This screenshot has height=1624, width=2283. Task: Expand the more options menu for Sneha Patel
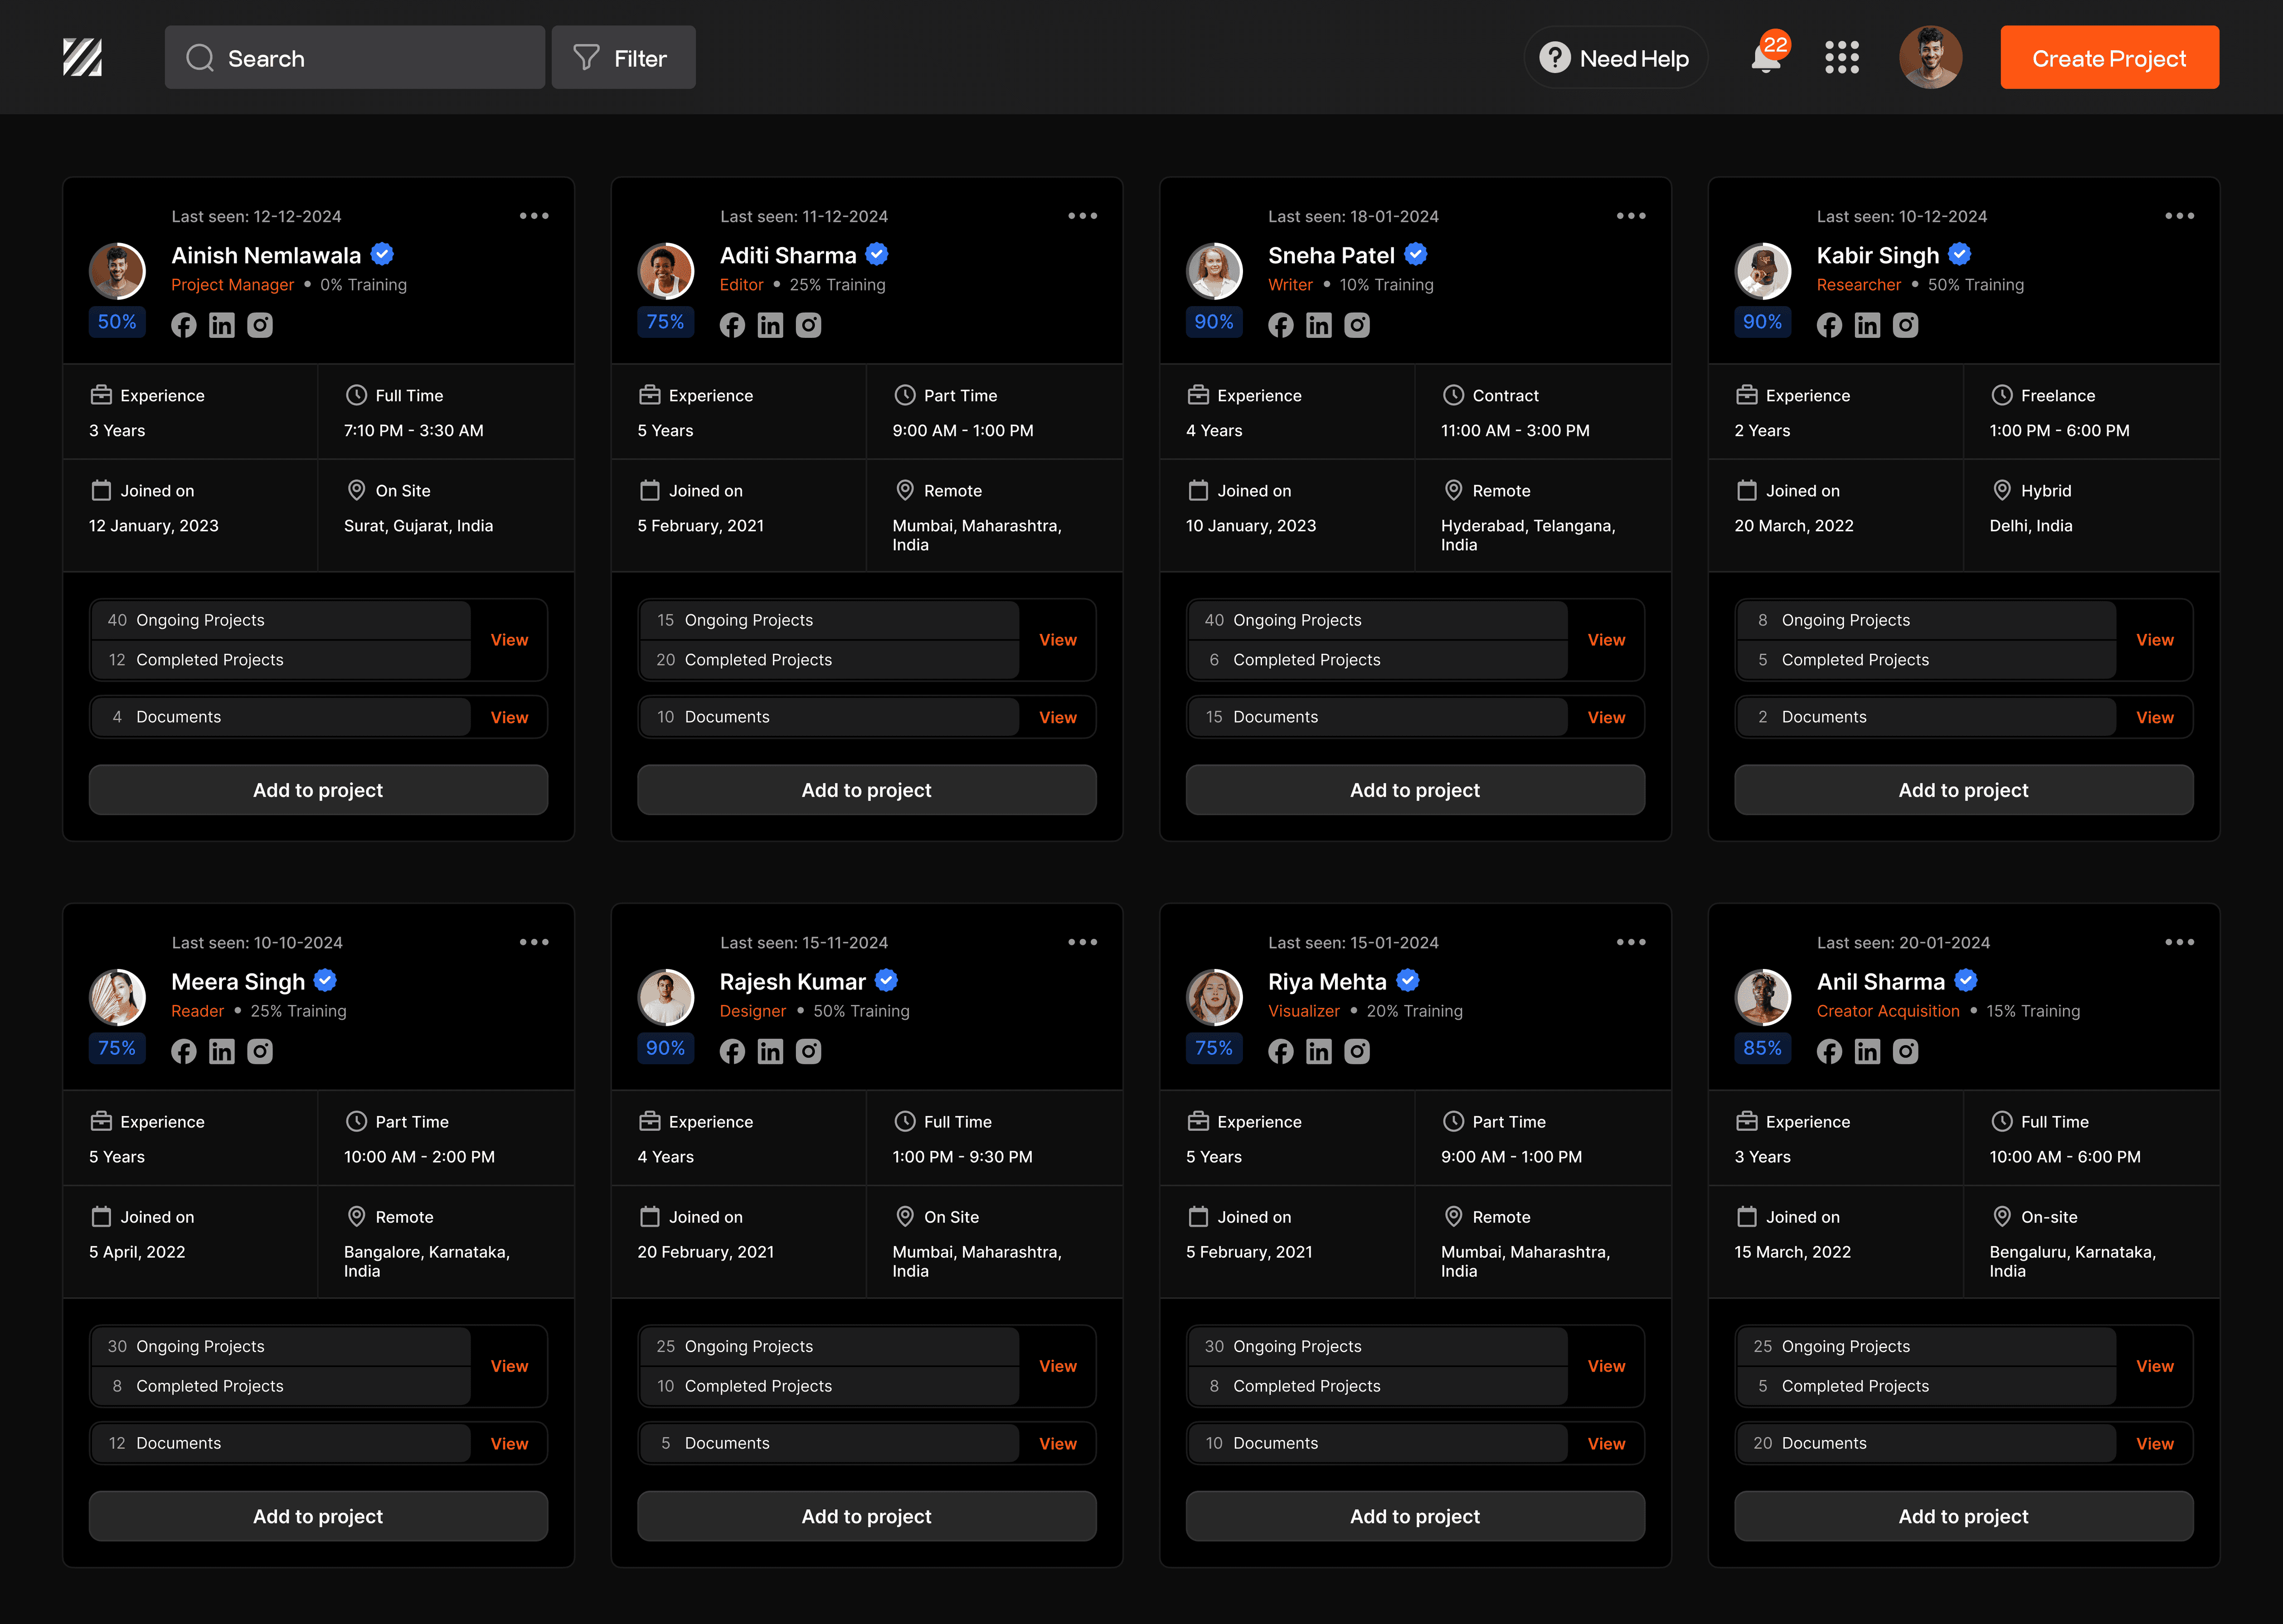pyautogui.click(x=1631, y=216)
